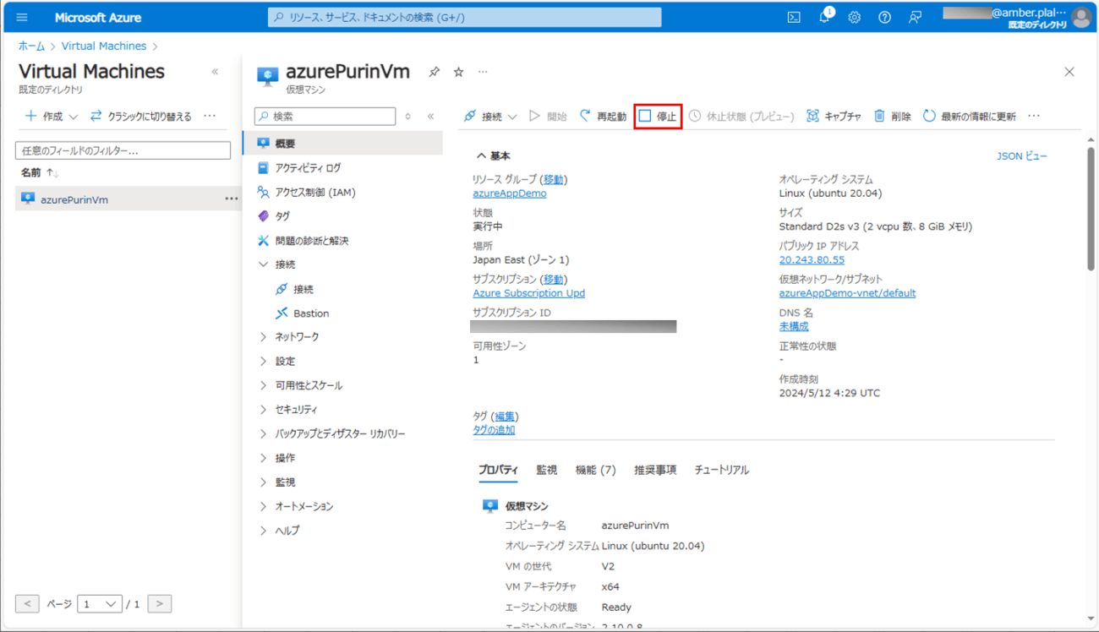Image resolution: width=1099 pixels, height=632 pixels.
Task: Open JSON ビュー link
Action: pos(1021,156)
